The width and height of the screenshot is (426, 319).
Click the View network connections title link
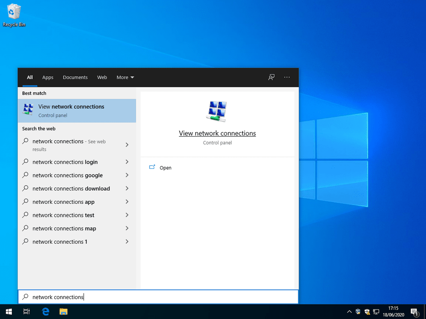(x=217, y=133)
